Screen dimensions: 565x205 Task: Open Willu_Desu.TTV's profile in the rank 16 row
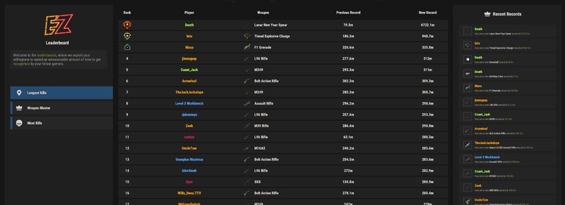coord(189,193)
